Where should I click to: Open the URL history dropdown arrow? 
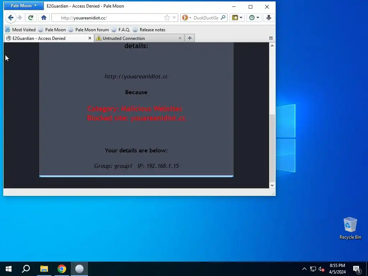point(174,18)
